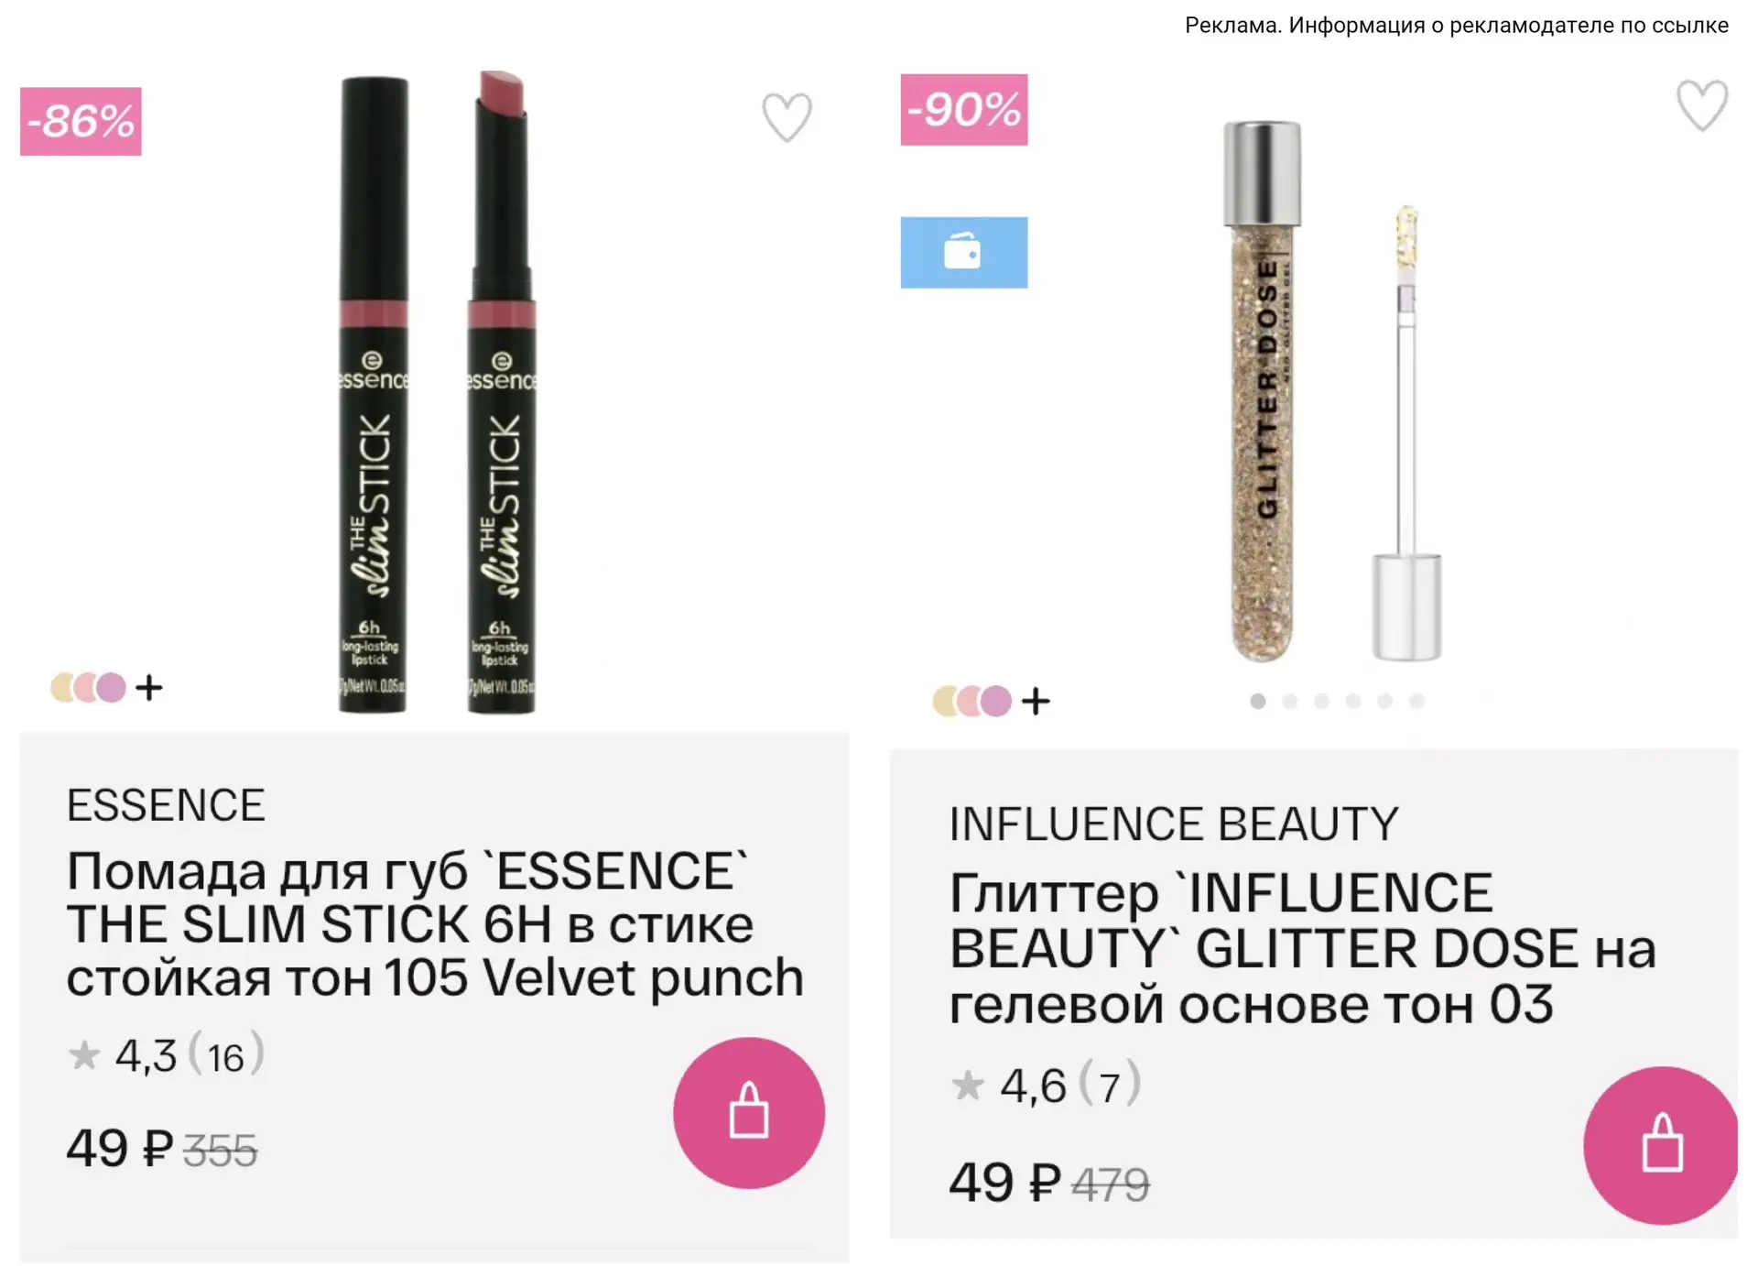
Task: Open Glitter Dose product title link
Action: [x=1302, y=948]
